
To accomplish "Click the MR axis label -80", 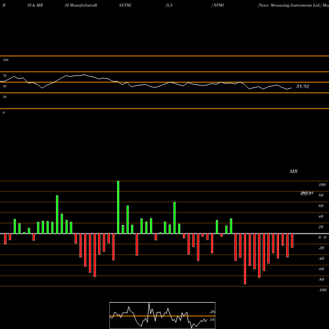I will (x=321, y=280).
